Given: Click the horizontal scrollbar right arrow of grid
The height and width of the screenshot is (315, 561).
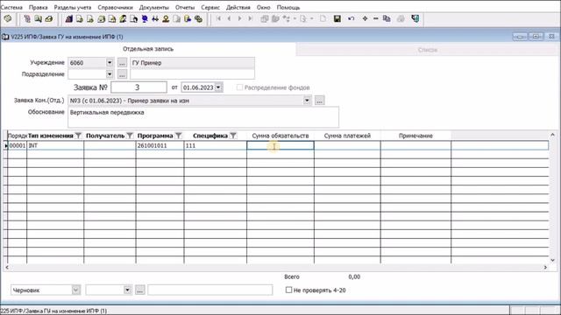Looking at the screenshot, I should tap(545, 267).
